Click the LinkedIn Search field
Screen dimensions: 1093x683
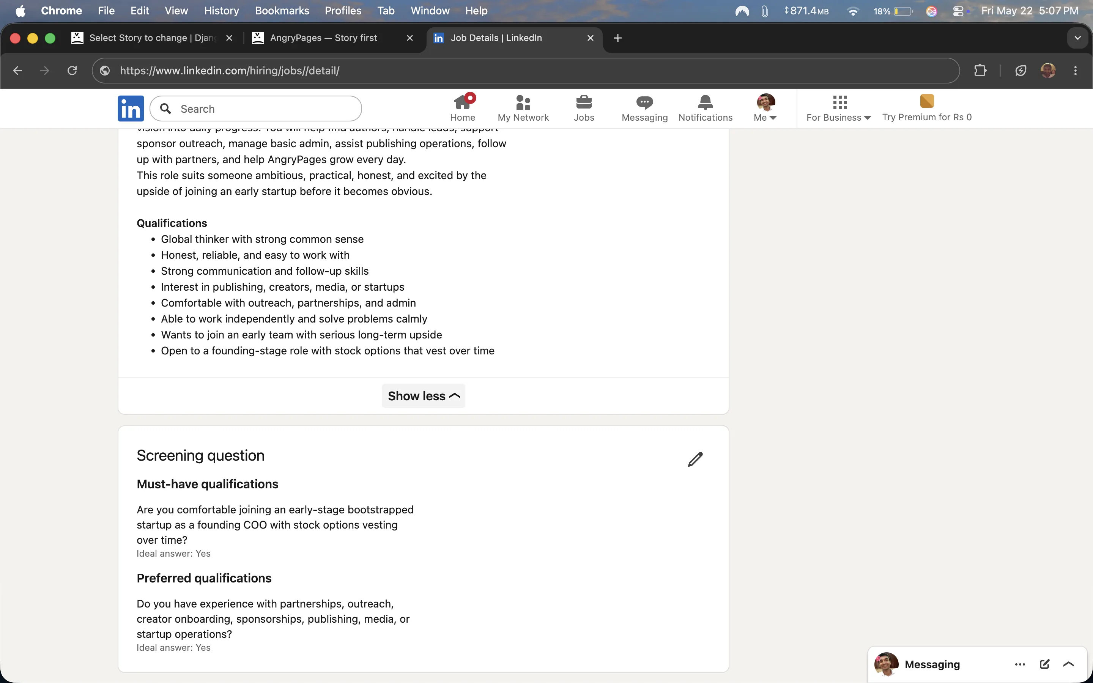tap(256, 109)
